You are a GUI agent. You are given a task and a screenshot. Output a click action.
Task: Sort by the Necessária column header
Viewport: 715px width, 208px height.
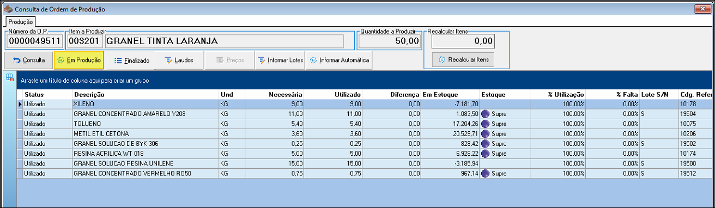tap(275, 94)
